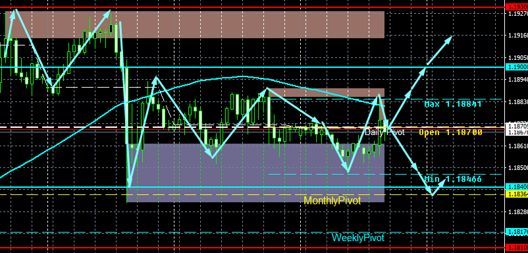Click the cyan 1.1900 price tag
Screen dimensions: 528x253
click(517, 67)
